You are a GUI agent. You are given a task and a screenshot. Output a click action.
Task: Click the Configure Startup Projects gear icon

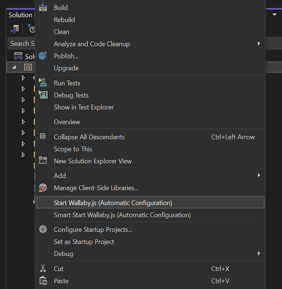43,229
